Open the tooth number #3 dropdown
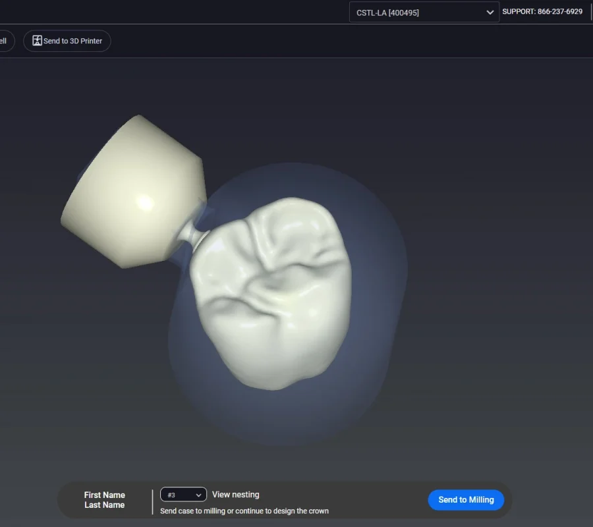This screenshot has width=593, height=527. (183, 495)
